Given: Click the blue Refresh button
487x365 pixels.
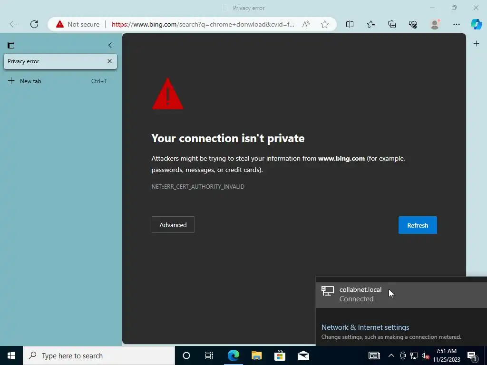Looking at the screenshot, I should (x=418, y=225).
